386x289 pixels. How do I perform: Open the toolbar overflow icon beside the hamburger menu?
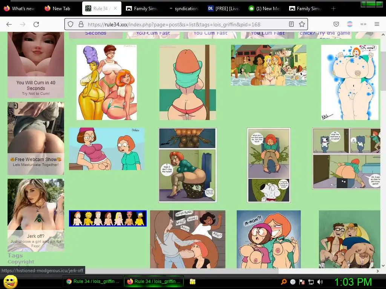pyautogui.click(x=363, y=24)
